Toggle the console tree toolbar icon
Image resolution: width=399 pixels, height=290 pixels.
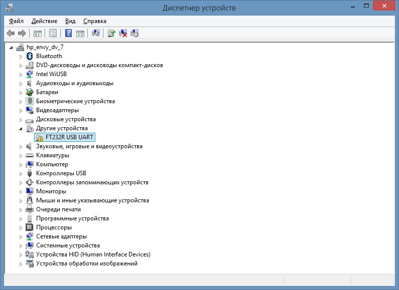38,33
